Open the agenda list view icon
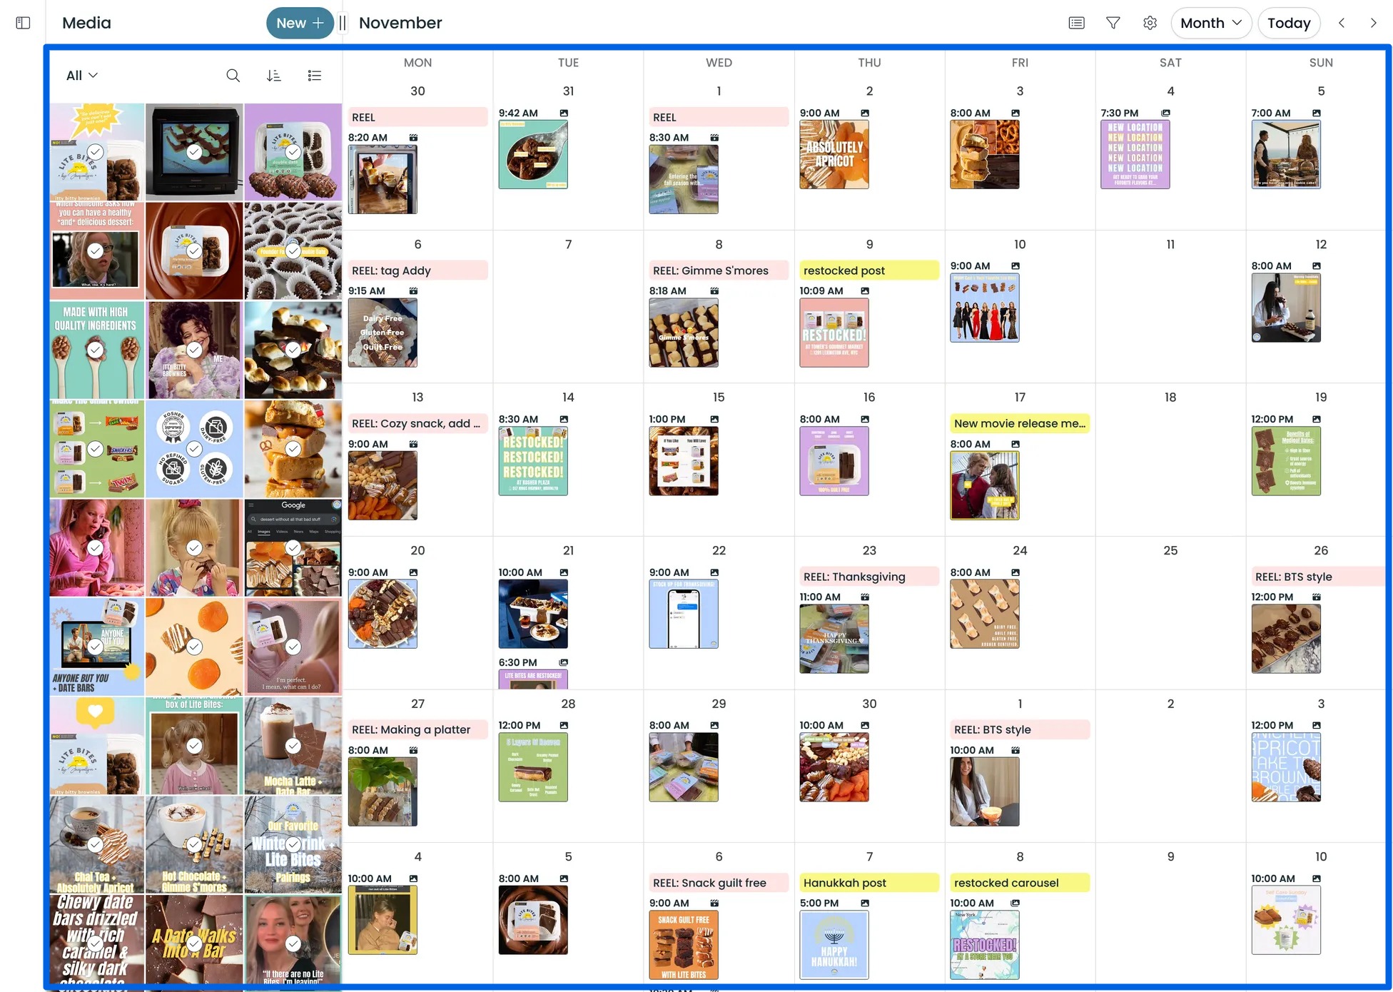 click(1075, 22)
